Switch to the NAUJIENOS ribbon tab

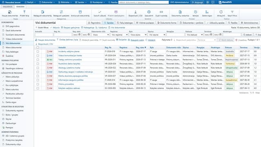coord(7,7)
